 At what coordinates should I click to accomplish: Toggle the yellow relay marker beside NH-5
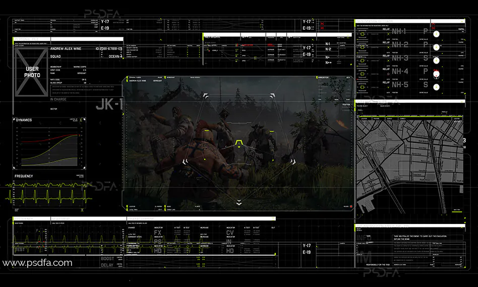(x=388, y=87)
